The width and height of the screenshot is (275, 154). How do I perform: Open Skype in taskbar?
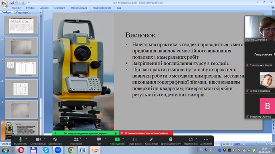tap(46, 150)
